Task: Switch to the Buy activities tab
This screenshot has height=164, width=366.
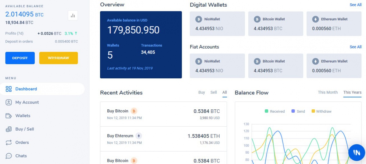Action: coord(202,92)
